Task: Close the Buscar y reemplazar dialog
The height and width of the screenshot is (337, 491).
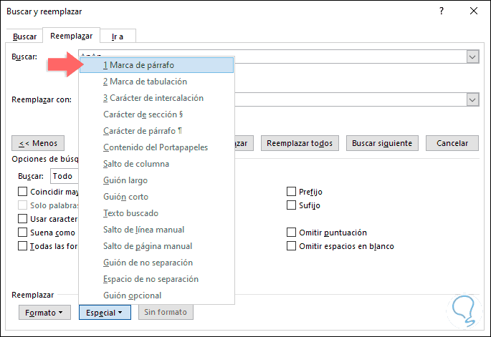Action: [x=474, y=11]
